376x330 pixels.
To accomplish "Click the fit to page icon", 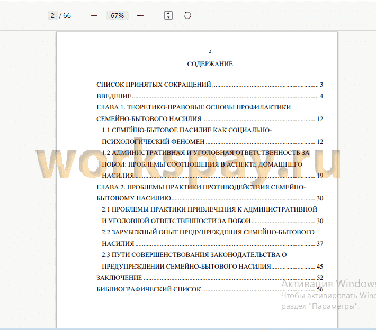I will 168,15.
